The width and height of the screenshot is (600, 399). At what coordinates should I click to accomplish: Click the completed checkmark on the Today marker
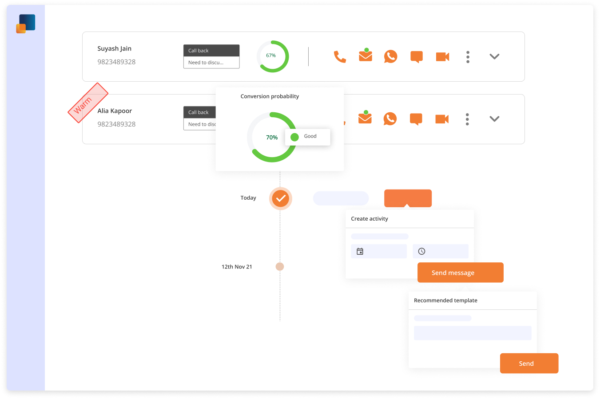coord(280,198)
